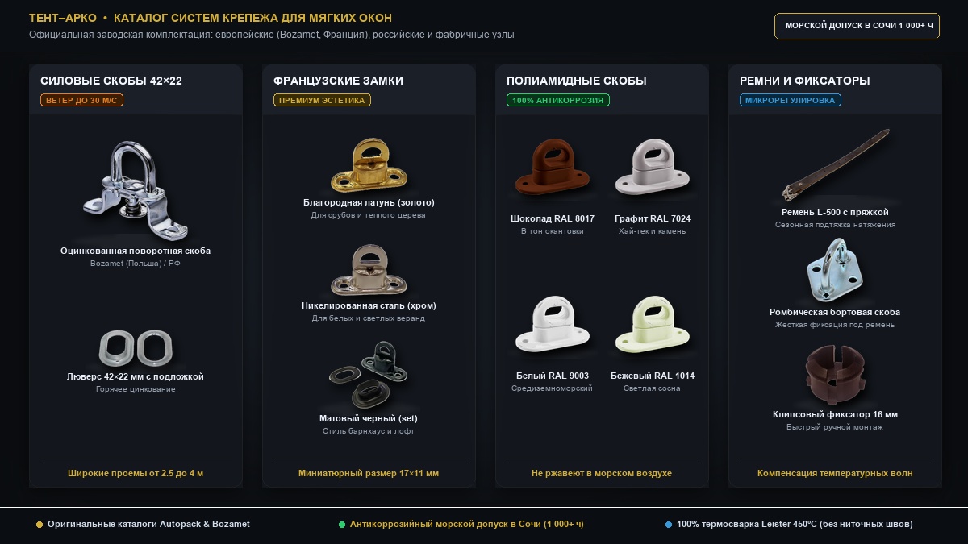968x544 pixels.
Task: Open the 'ПОЛИАМИДНЫЕ СКОБЫ' section heading
Action: click(576, 81)
